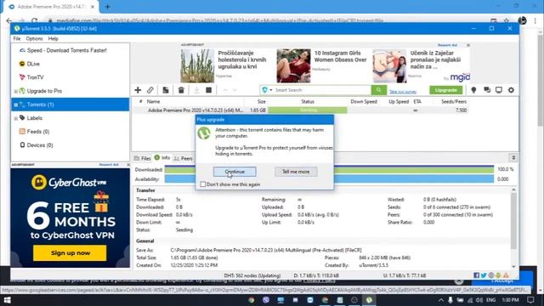This screenshot has width=544, height=306.
Task: Open the chat bubbles icon in toolbar
Action: click(487, 90)
